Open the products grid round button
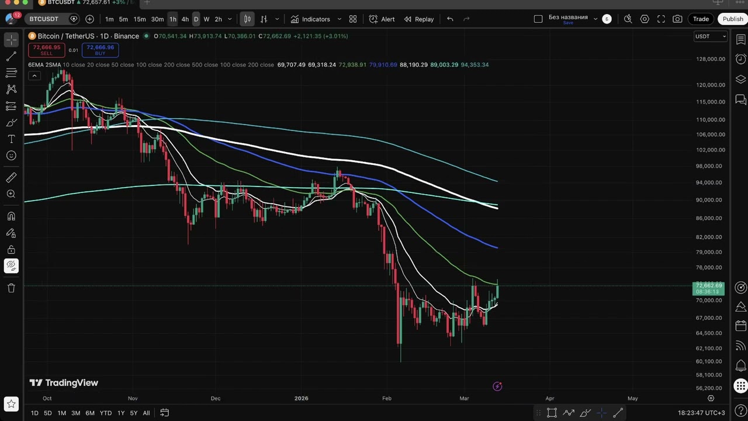 (x=740, y=386)
